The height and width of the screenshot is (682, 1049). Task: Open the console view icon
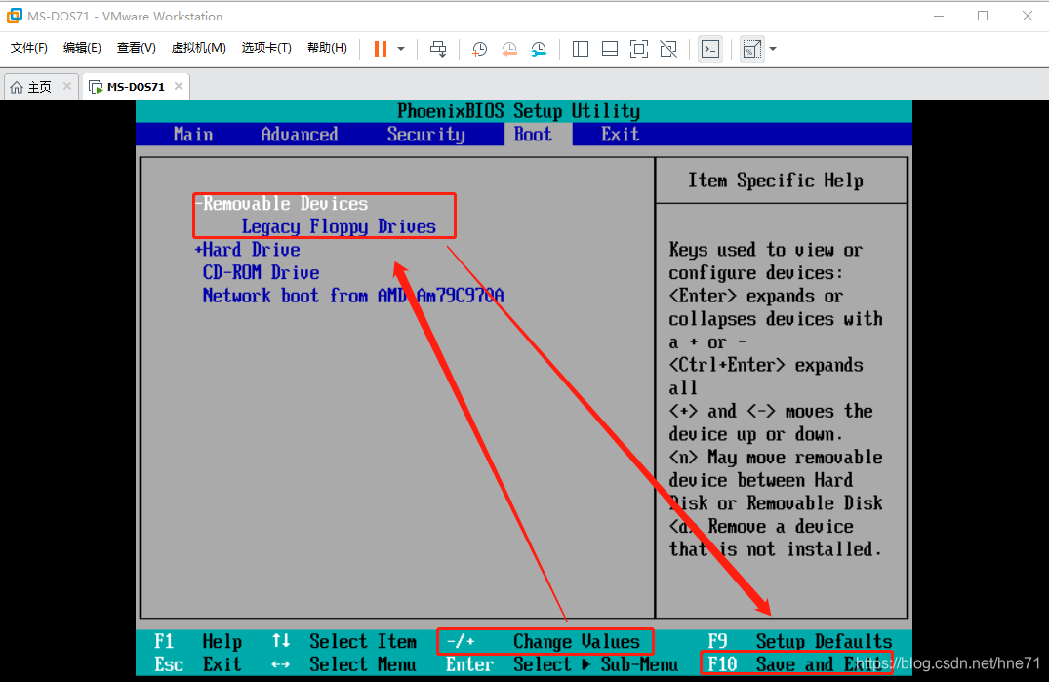click(709, 49)
